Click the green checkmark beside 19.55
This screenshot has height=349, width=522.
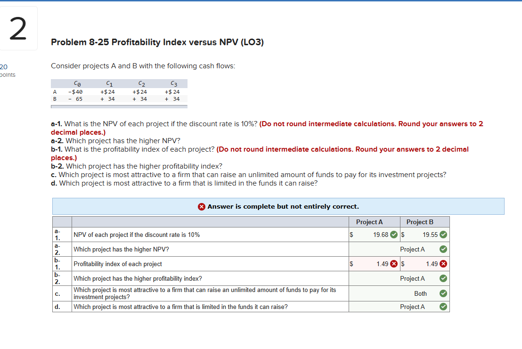click(442, 234)
